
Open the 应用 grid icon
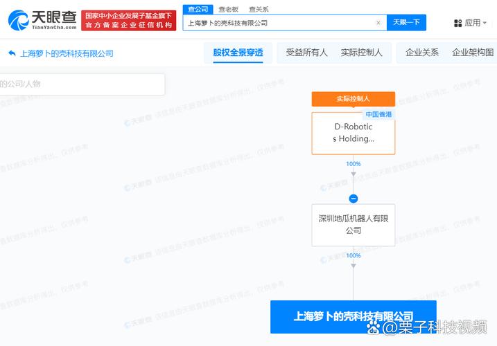457,23
